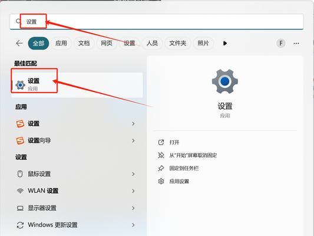Click the back arrow icon
This screenshot has width=314, height=236.
pyautogui.click(x=19, y=43)
